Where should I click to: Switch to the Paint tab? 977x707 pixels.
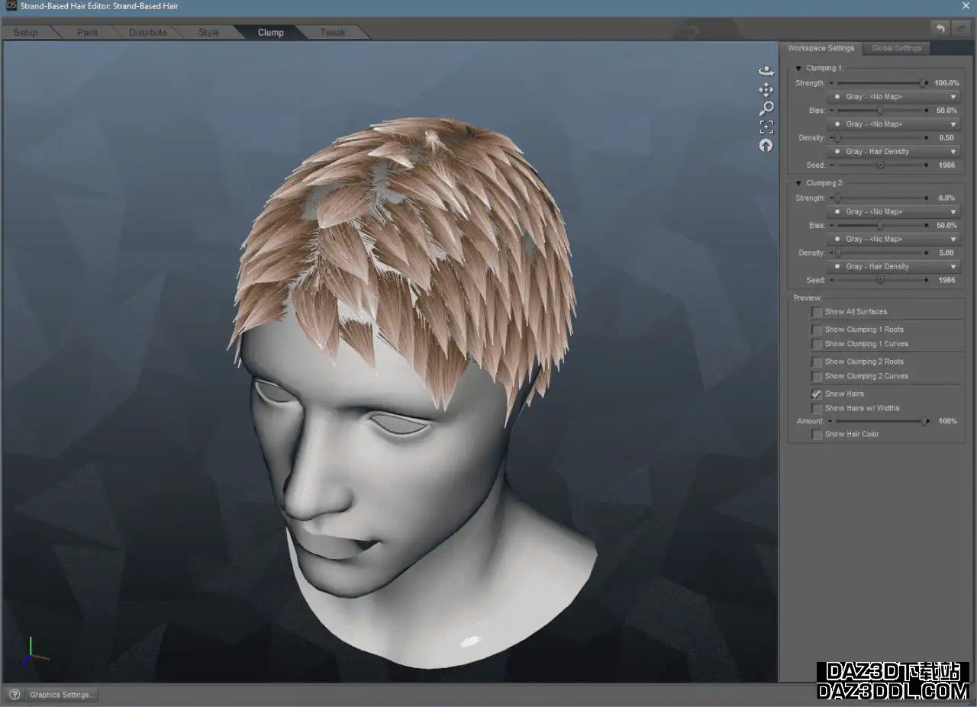(x=88, y=33)
